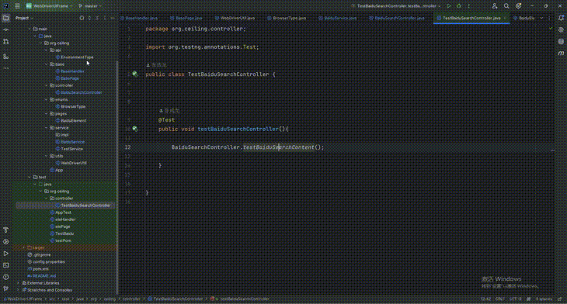Click run gutter icon beside class declaration
The height and width of the screenshot is (304, 567).
point(135,74)
